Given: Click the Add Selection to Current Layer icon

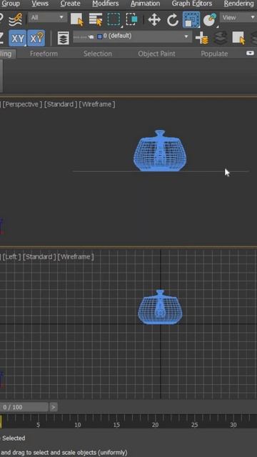Looking at the screenshot, I should 221,38.
